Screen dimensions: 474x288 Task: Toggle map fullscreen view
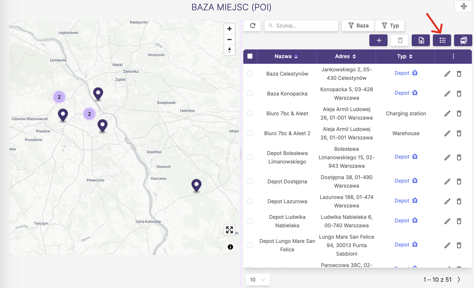tap(230, 230)
